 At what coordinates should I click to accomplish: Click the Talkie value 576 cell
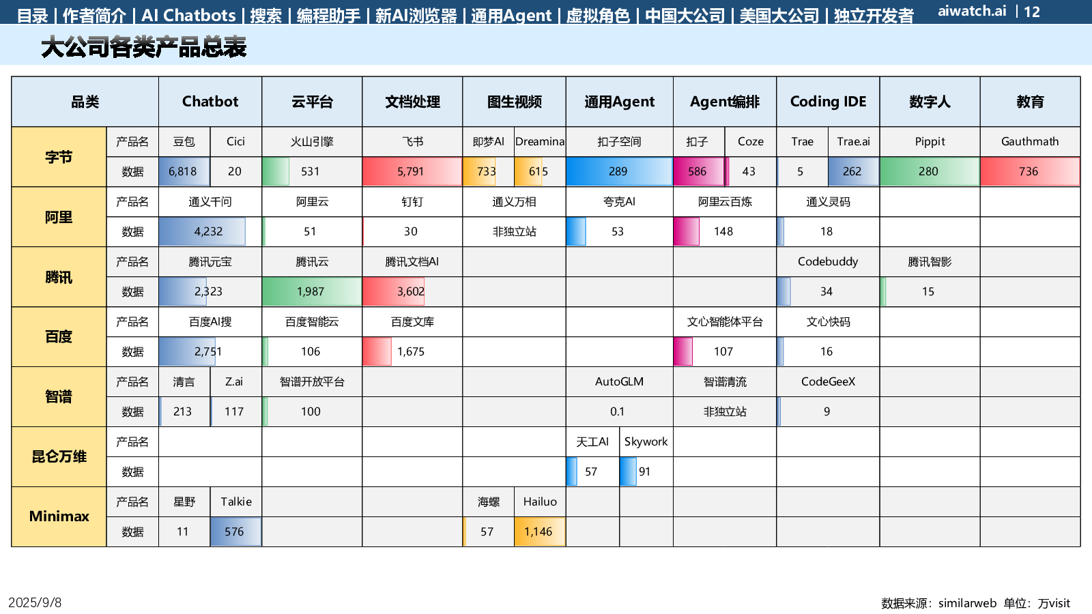tap(236, 531)
